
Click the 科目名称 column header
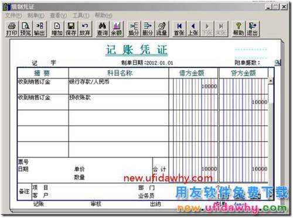click(118, 73)
